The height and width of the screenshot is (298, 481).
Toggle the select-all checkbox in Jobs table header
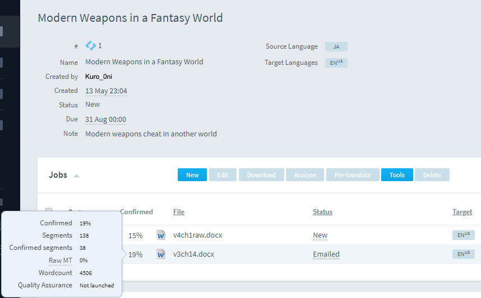click(x=49, y=211)
